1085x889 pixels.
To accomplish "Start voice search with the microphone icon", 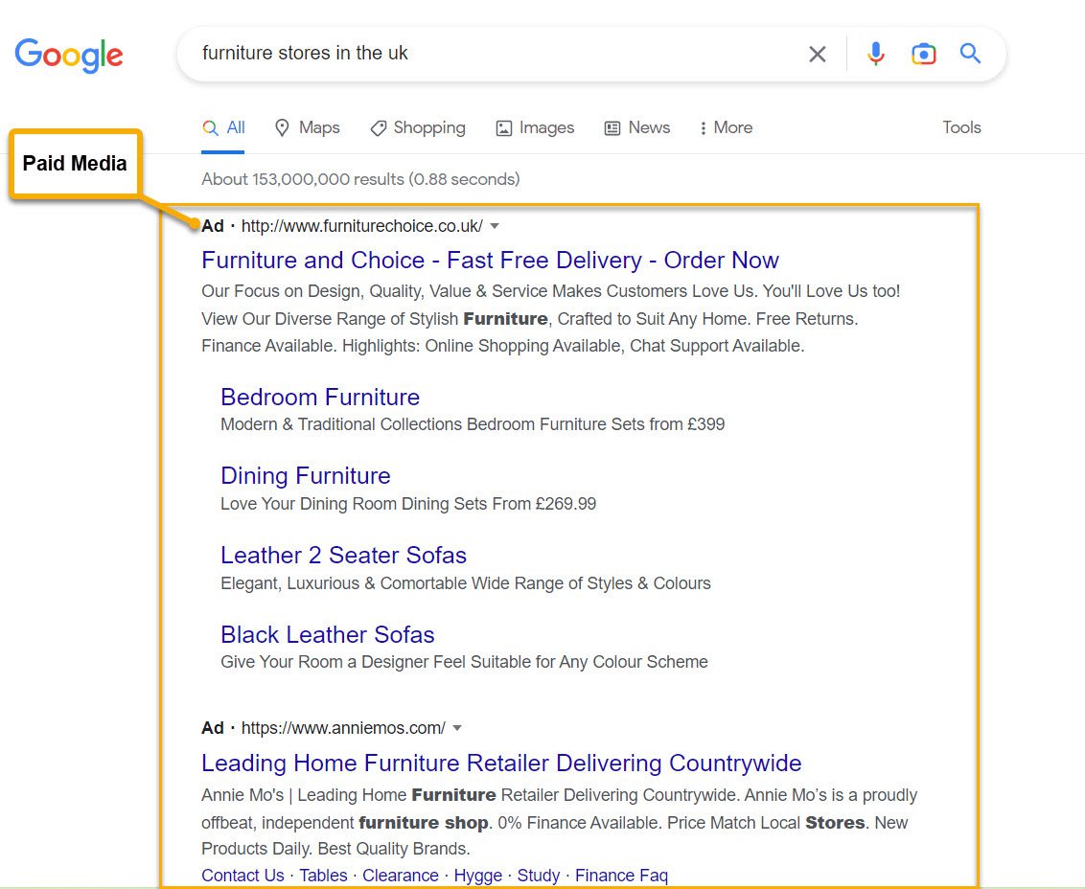I will pos(875,54).
